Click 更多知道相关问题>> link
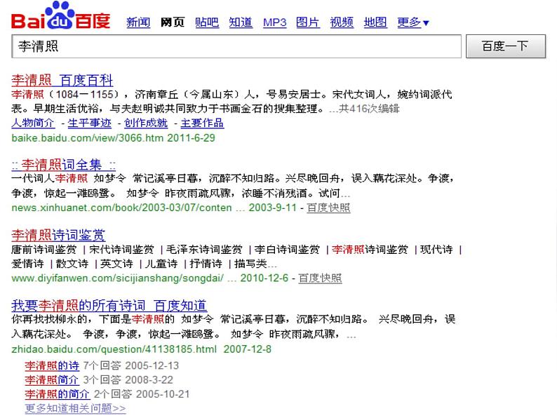Viewport: 557px width, 418px height. [x=75, y=408]
